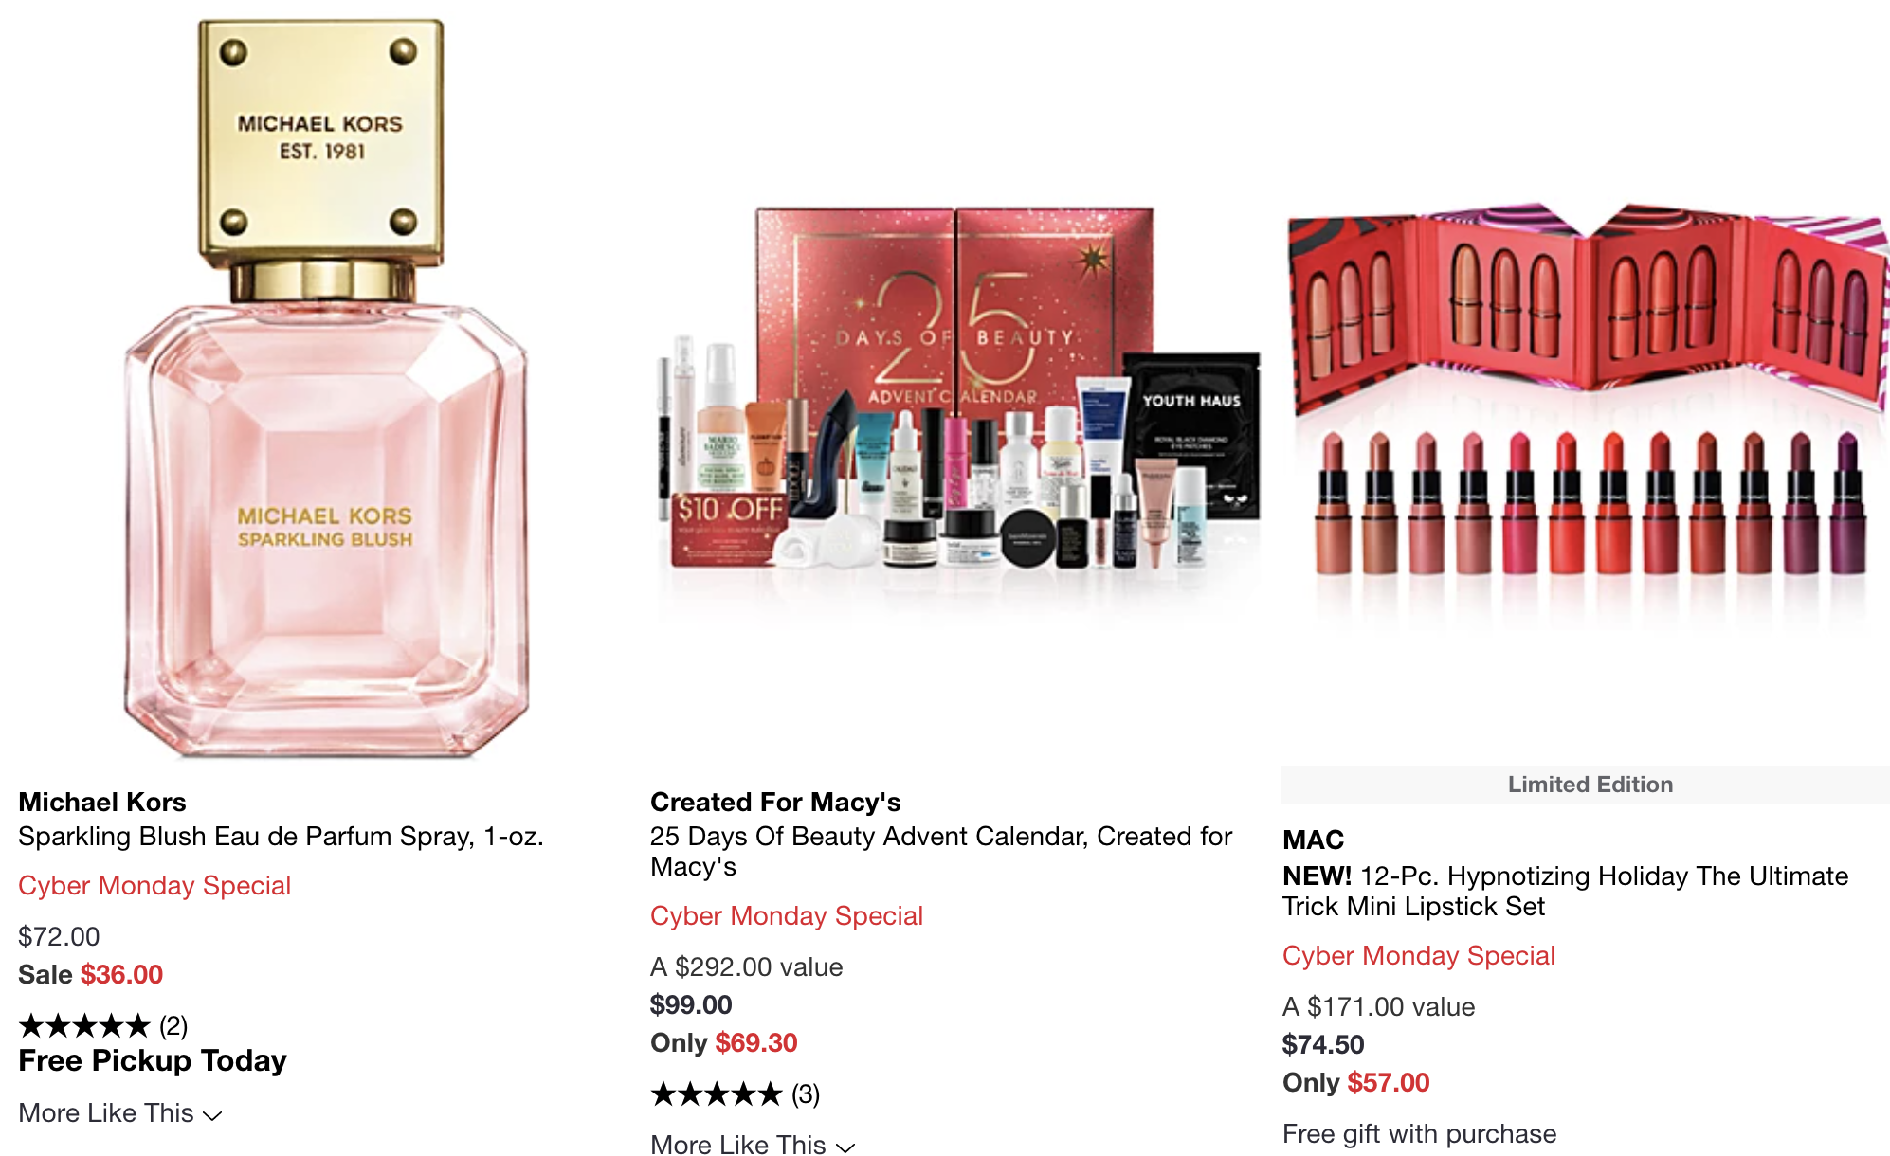This screenshot has width=1890, height=1156.
Task: Open the five-star rating for advent calendar
Action: (x=717, y=1094)
